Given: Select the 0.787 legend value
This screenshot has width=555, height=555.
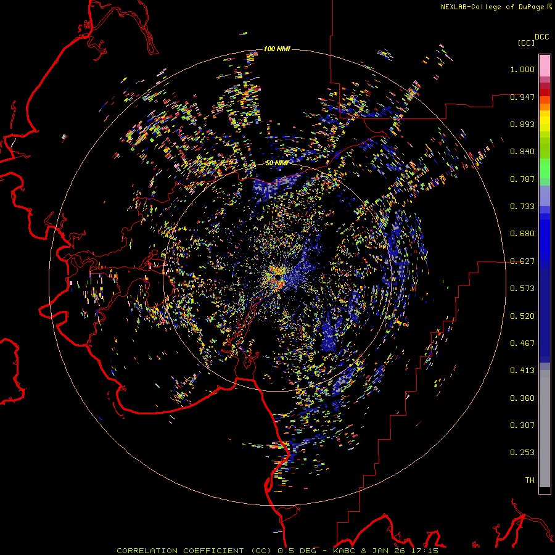Looking at the screenshot, I should [522, 179].
